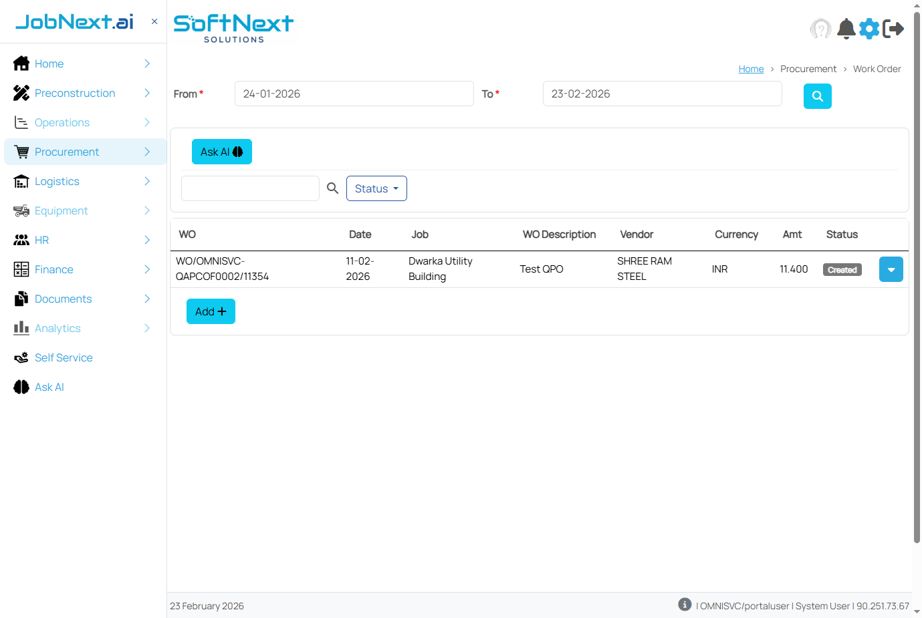This screenshot has height=618, width=922.
Task: Follow the Home breadcrumb link
Action: (751, 69)
